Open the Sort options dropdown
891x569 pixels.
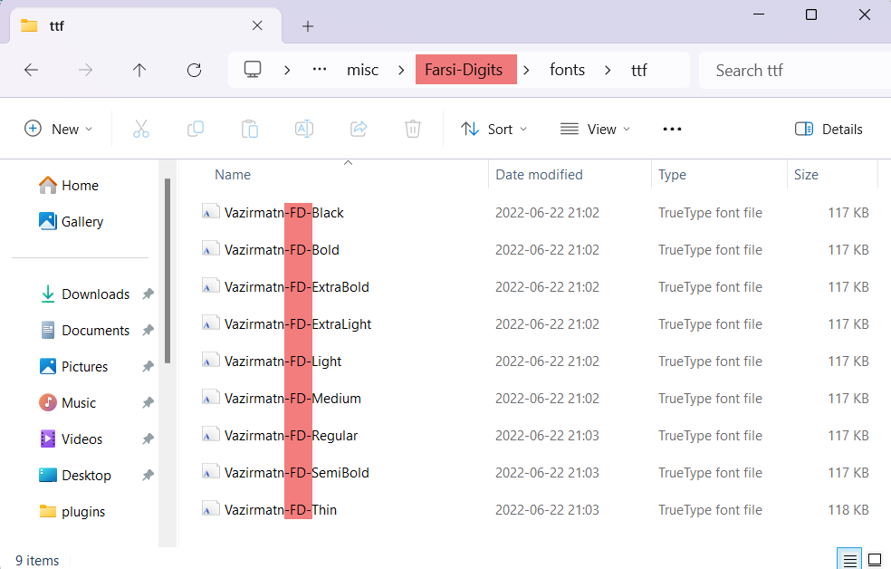coord(493,129)
